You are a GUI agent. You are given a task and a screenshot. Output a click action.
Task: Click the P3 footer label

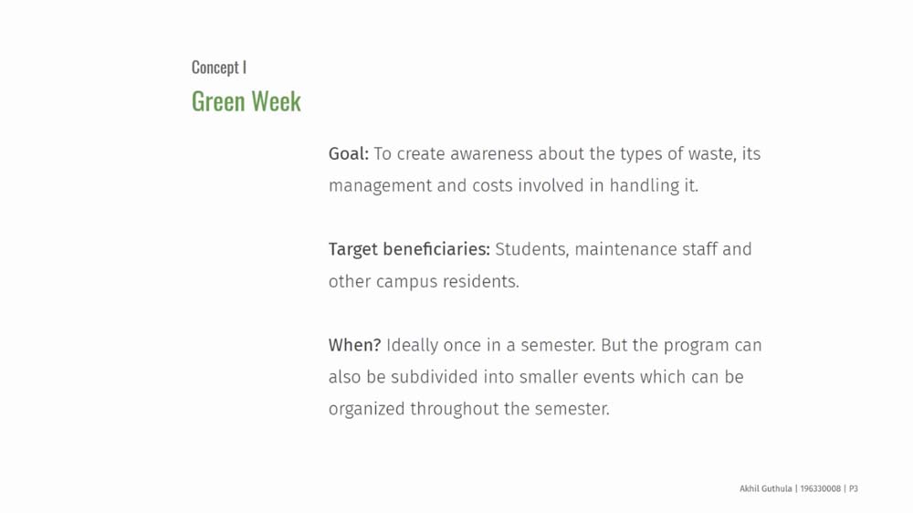853,488
